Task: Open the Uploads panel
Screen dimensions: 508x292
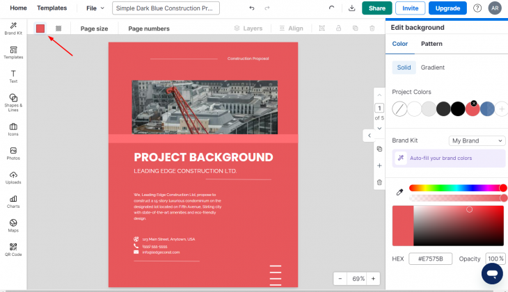Action: click(13, 178)
